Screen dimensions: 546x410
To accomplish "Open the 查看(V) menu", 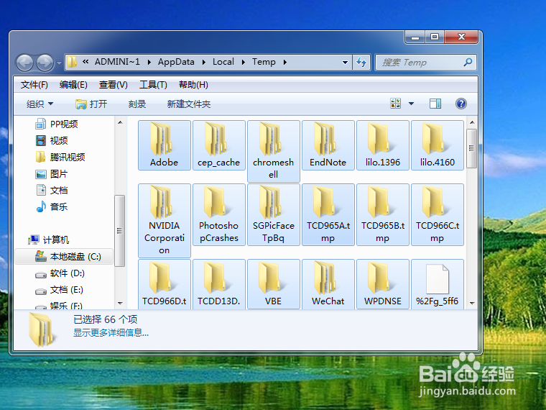I will [114, 85].
